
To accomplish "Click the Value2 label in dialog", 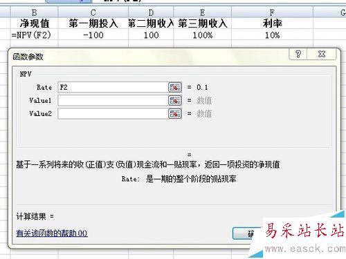I will point(40,113).
